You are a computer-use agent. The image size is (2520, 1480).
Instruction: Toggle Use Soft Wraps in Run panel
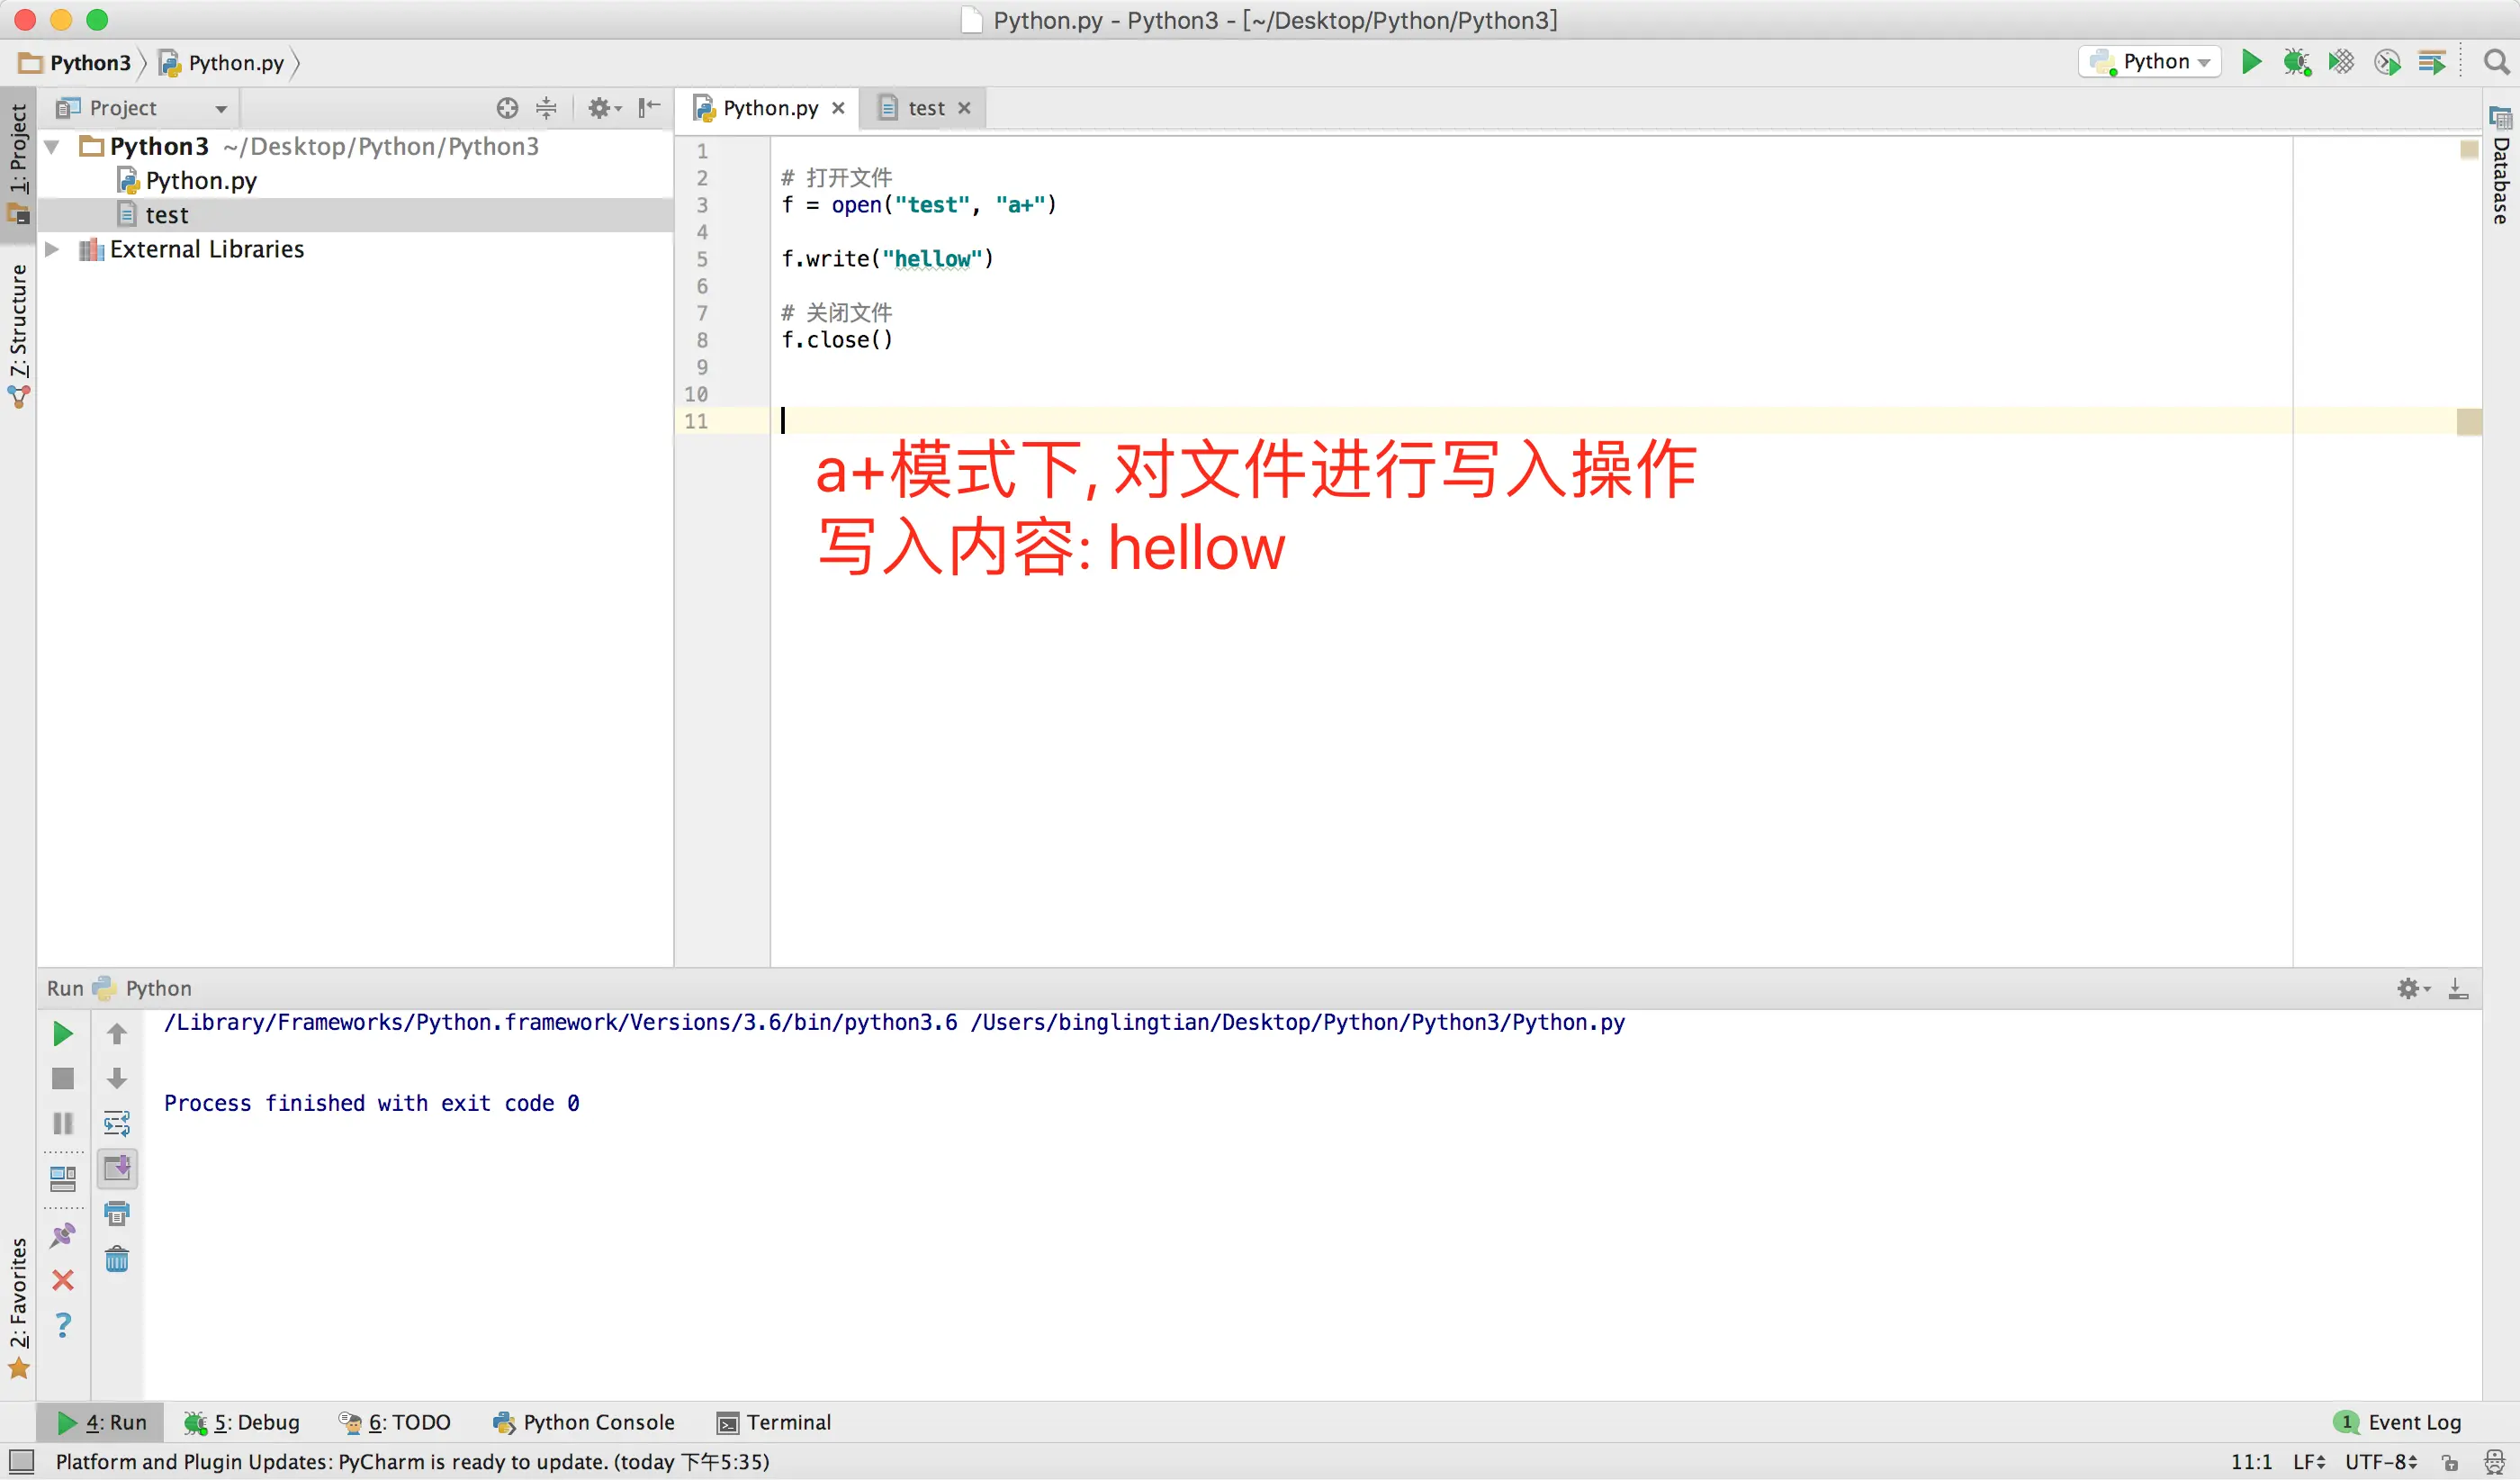click(117, 1124)
